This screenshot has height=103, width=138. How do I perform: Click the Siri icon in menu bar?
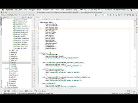pos(131,10)
